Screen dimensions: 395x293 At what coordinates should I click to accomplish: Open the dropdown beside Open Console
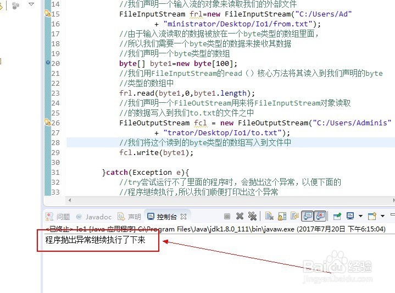[382, 216]
